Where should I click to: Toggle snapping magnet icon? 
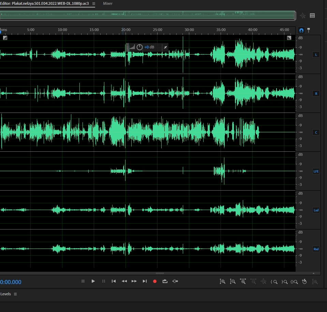point(301,30)
